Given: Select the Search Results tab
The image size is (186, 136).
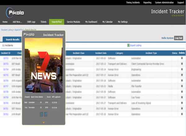Looking at the screenshot, I should [12, 40].
